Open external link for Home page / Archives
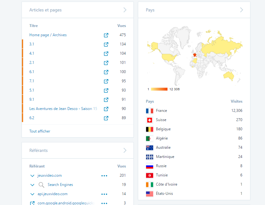265x205 pixels. [106, 35]
